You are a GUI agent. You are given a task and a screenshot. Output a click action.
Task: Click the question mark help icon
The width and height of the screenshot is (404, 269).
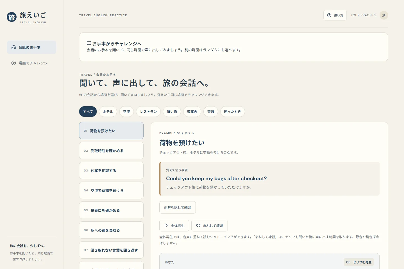(x=329, y=15)
